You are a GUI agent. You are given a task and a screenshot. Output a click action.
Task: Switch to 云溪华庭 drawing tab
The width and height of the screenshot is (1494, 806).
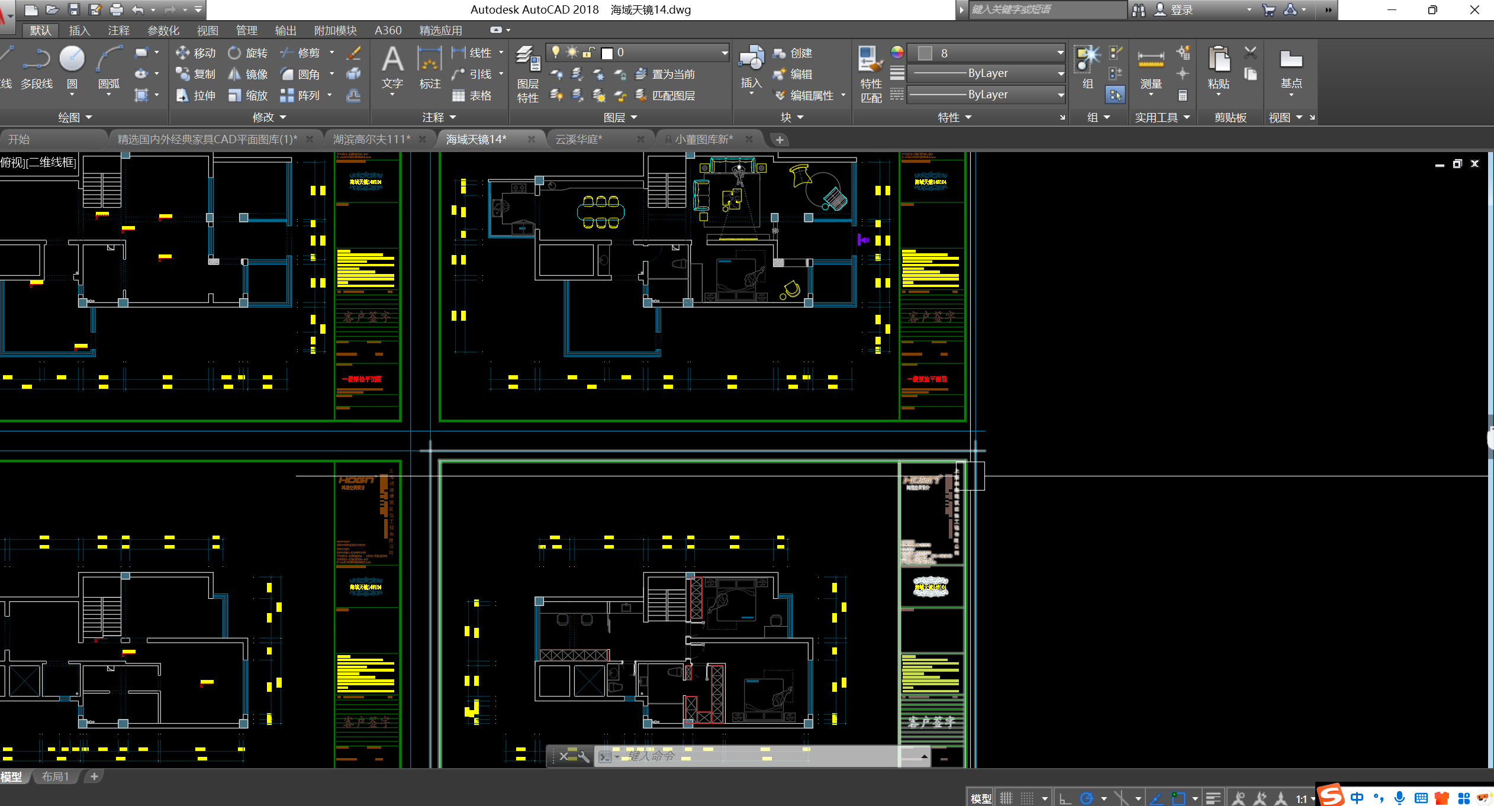(x=578, y=139)
